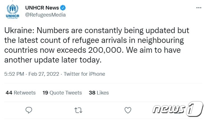The image size is (206, 120).
Task: Open the three-dot more options menu
Action: [199, 8]
